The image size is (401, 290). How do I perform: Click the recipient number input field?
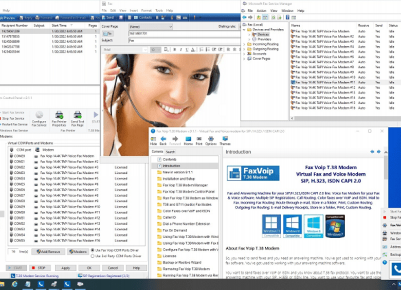point(184,33)
